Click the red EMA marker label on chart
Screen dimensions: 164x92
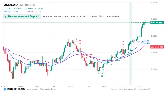[x=90, y=54]
